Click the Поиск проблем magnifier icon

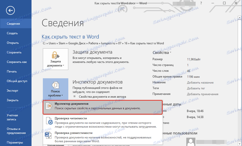[55, 86]
